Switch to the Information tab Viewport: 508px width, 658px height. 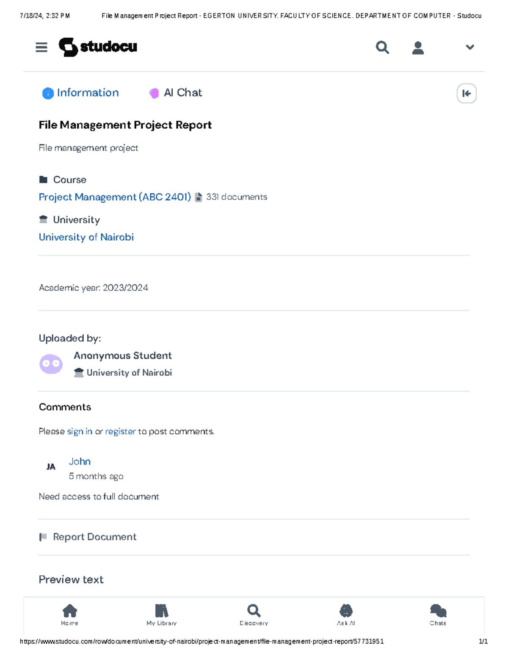pos(80,93)
